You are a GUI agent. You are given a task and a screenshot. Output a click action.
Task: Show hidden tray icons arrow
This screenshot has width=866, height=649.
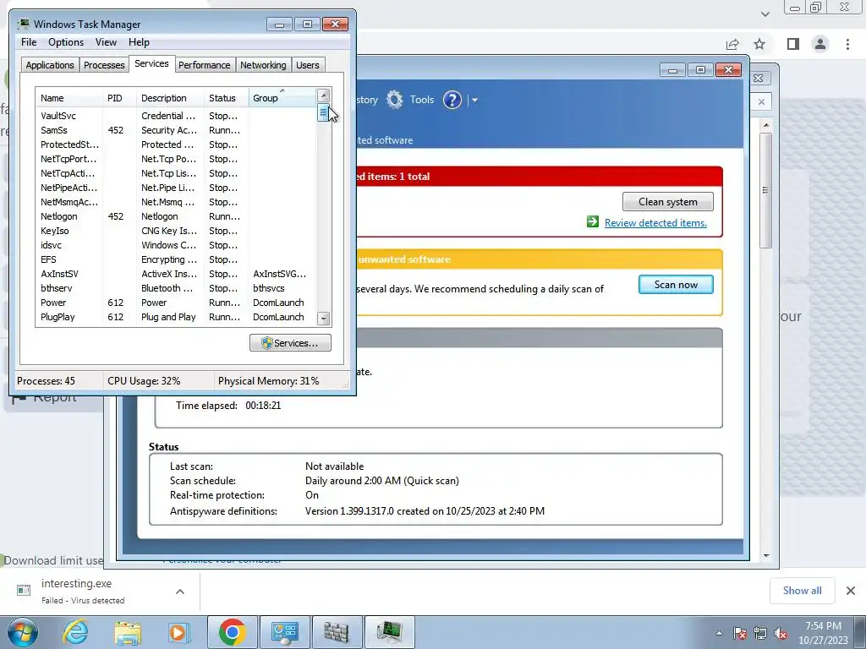click(x=719, y=633)
